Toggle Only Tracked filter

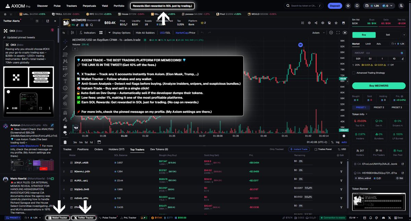[x=276, y=149]
